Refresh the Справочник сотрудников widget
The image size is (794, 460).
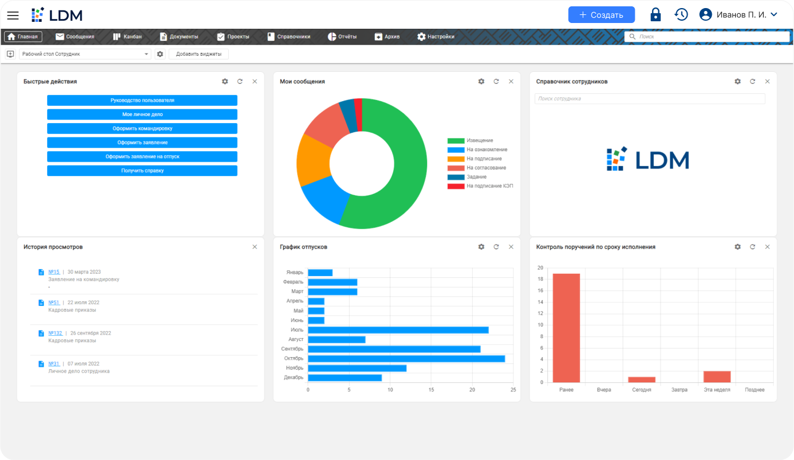753,82
